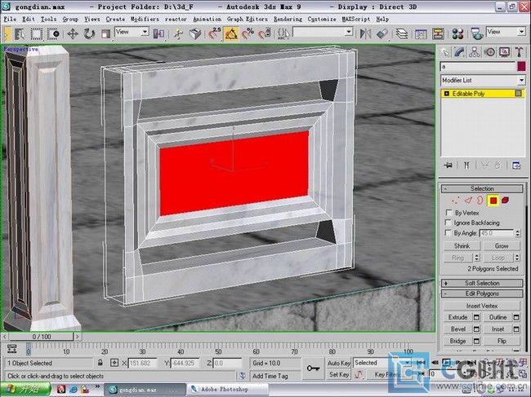The image size is (531, 397).
Task: Select Vertex sub-object level
Action: click(456, 201)
